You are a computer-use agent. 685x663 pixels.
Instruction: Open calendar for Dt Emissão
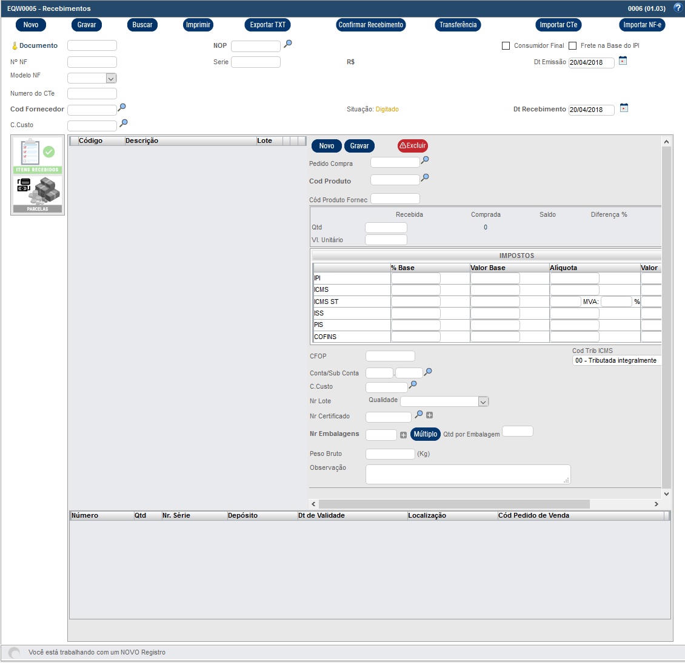[x=623, y=61]
